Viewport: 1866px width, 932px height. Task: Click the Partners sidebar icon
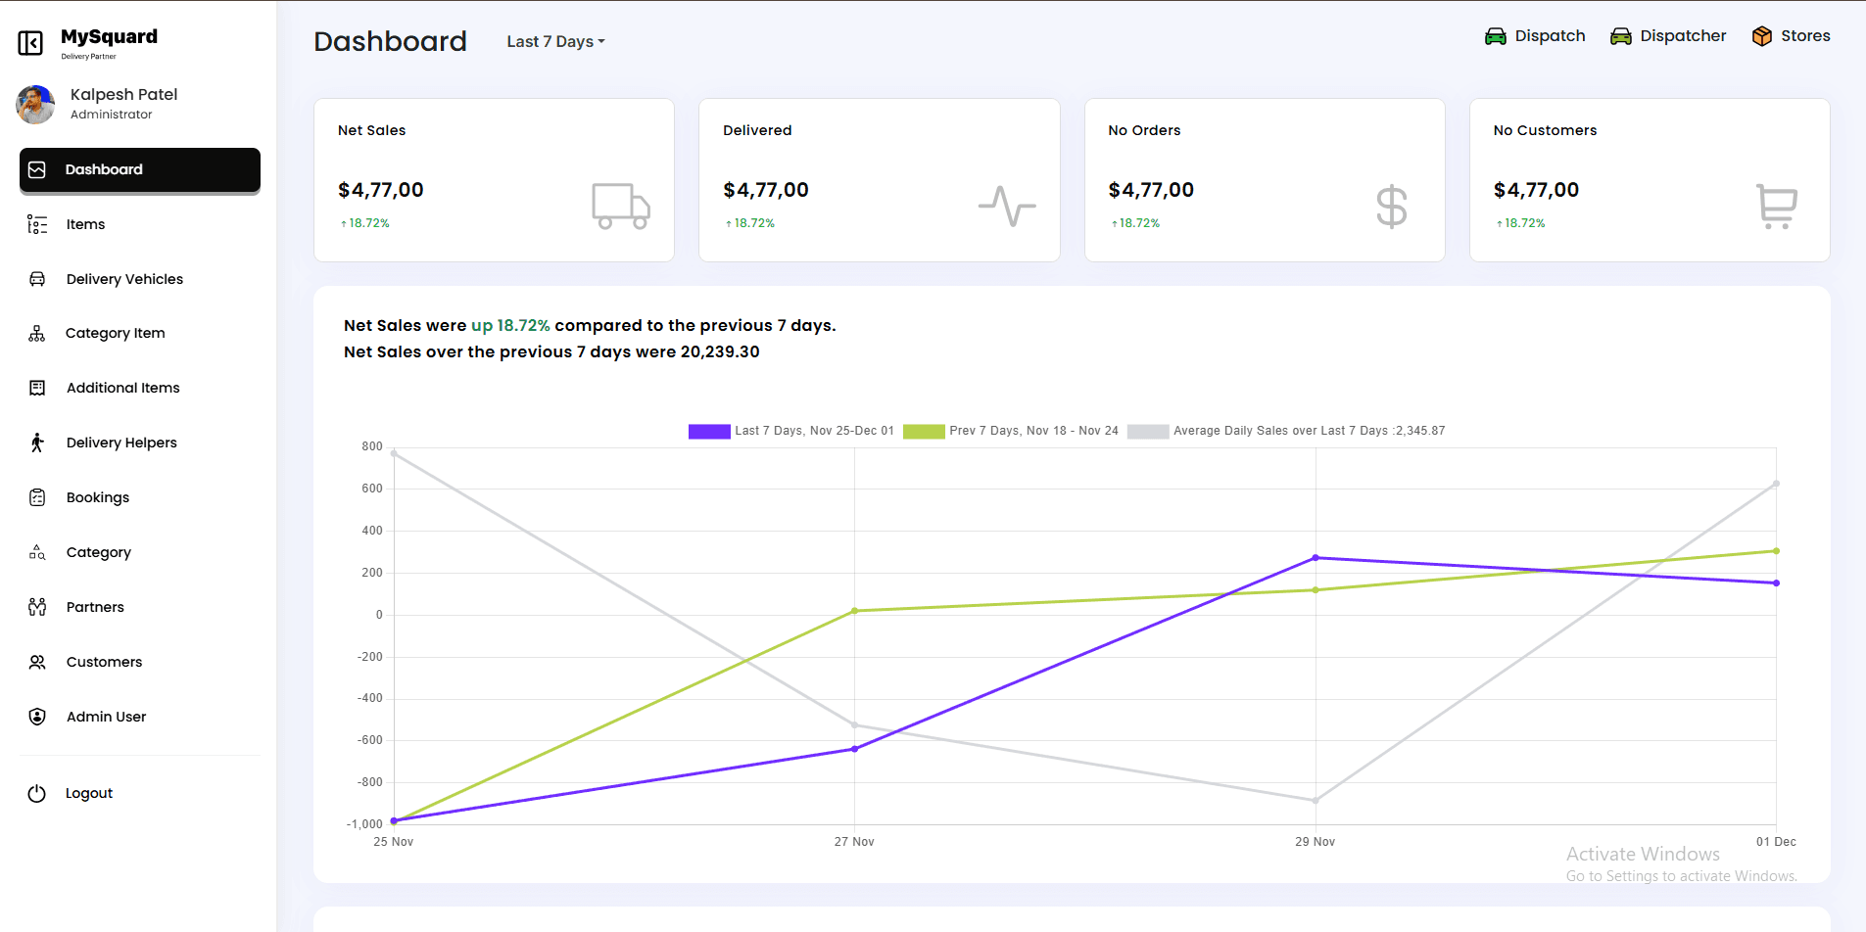point(36,607)
